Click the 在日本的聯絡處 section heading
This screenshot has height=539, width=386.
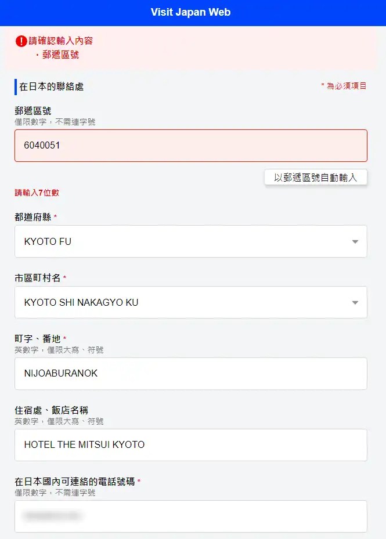coord(51,86)
